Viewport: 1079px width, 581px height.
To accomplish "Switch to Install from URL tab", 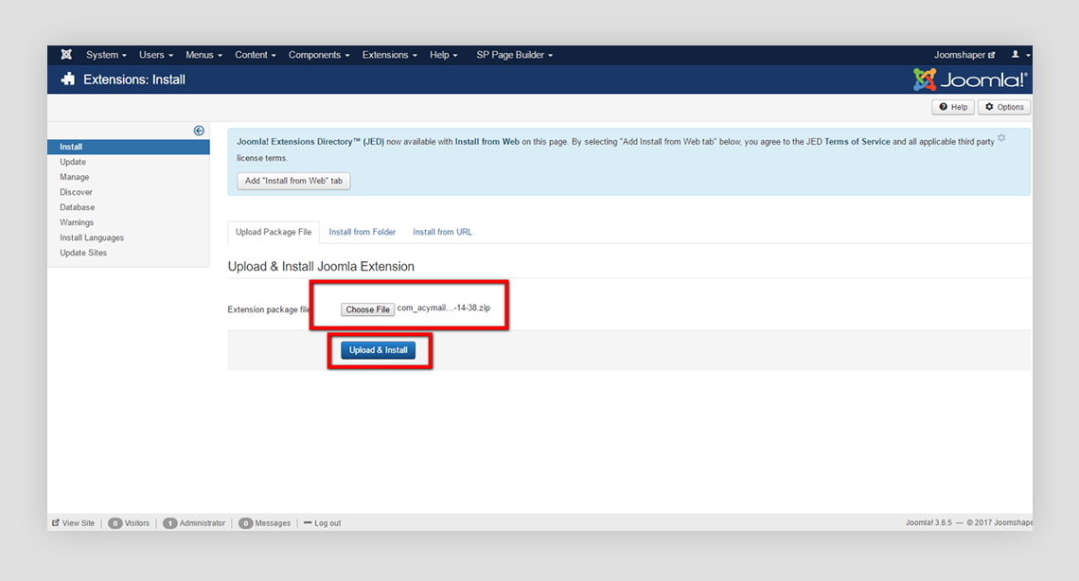I will [x=442, y=233].
